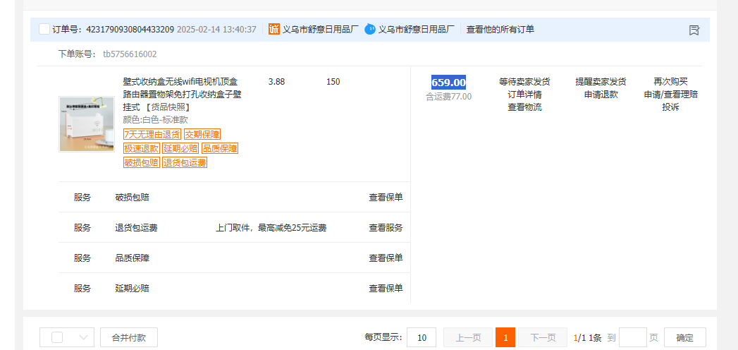Expand the dropdown arrow beside select-all
The image size is (738, 350).
83,337
